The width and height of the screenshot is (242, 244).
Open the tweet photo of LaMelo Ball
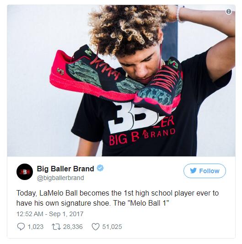pos(121,80)
